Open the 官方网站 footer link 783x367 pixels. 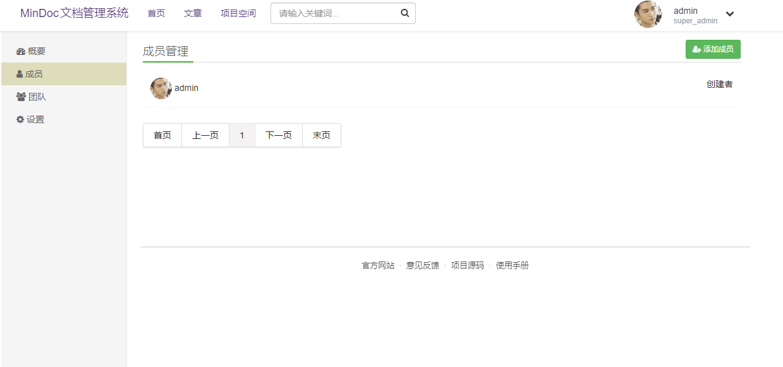click(x=378, y=265)
